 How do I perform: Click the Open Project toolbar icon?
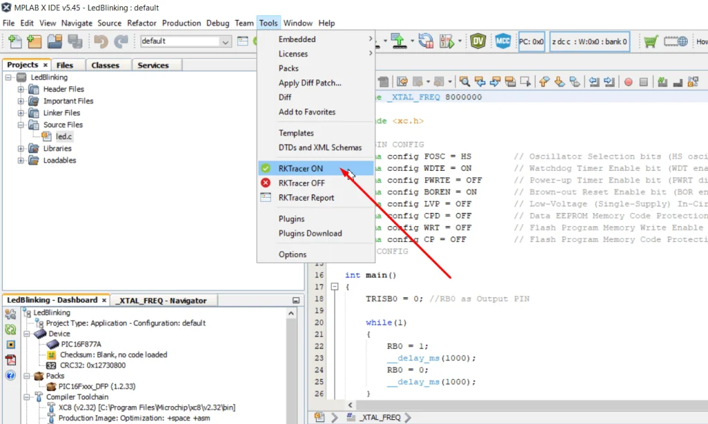[x=55, y=41]
